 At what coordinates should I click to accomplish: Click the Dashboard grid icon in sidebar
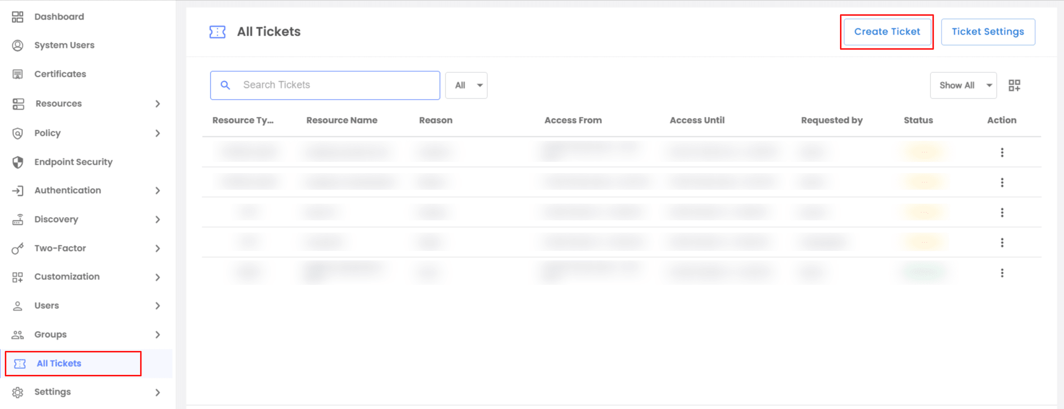[x=18, y=17]
